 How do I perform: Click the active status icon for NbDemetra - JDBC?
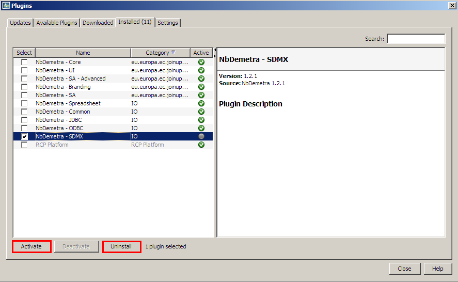point(201,120)
